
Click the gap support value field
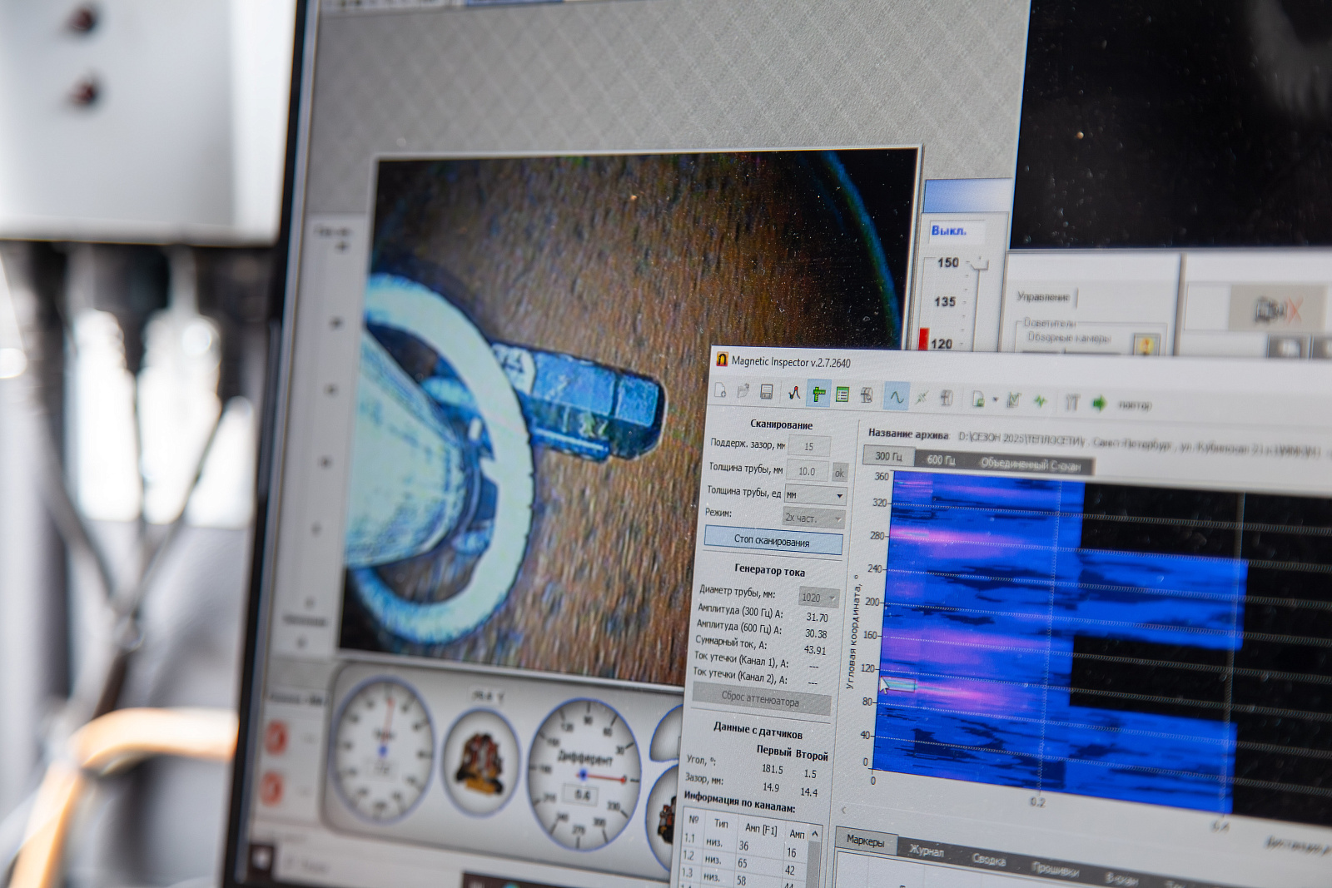click(x=808, y=447)
